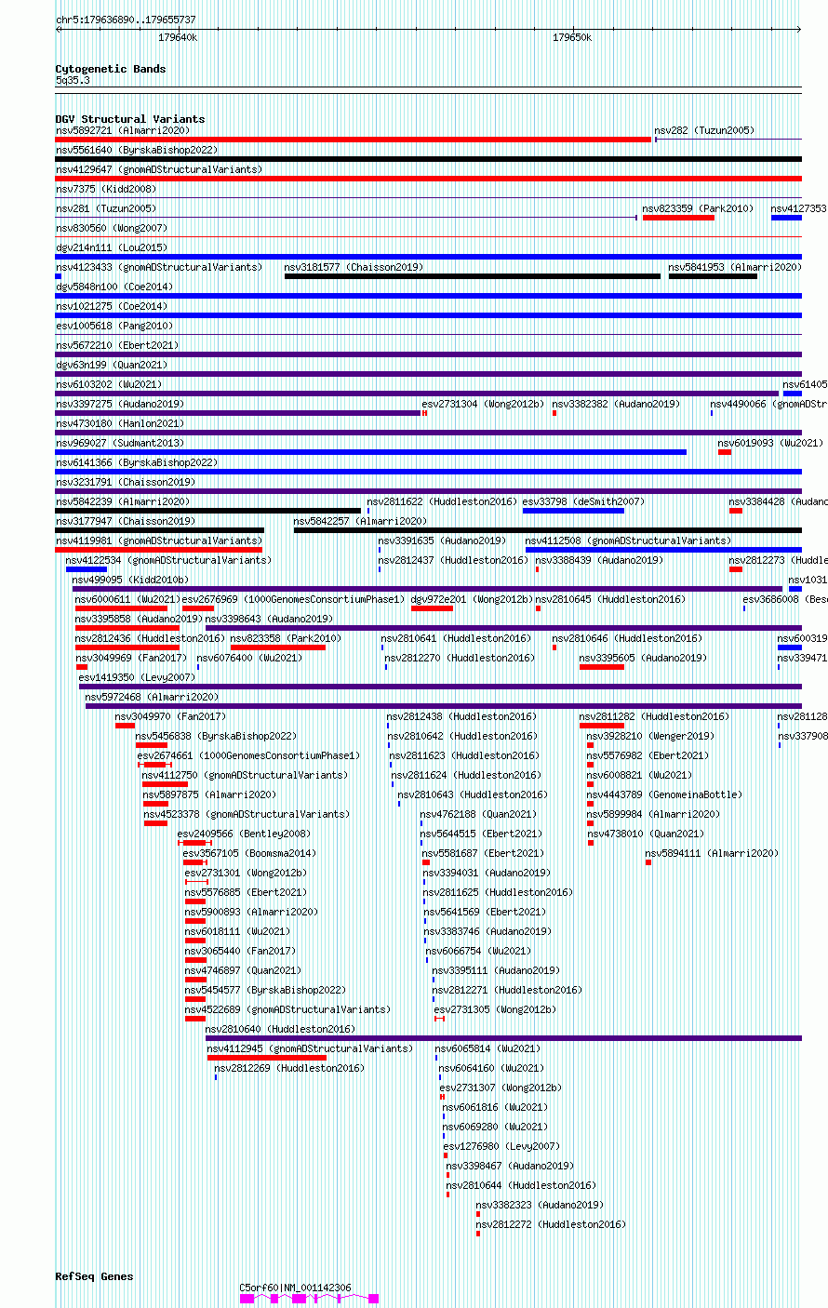828x1308 pixels.
Task: Click the black bar under nsv3181577
Action: click(x=473, y=276)
